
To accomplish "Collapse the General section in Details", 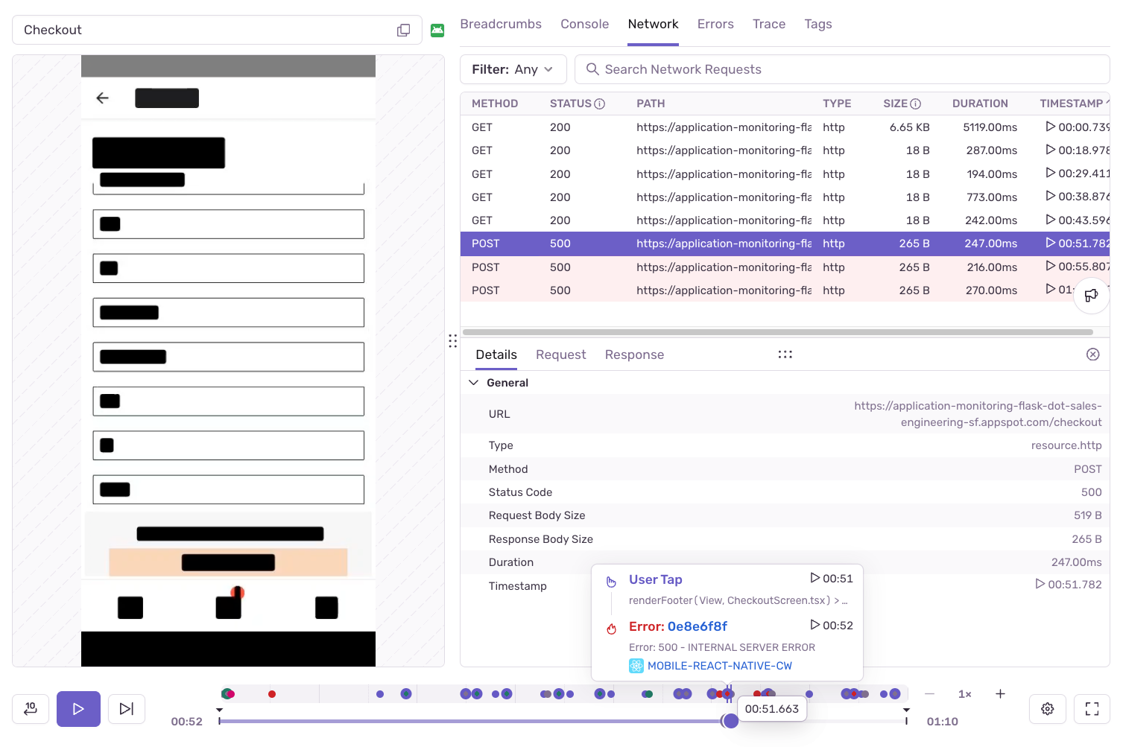I will point(474,382).
